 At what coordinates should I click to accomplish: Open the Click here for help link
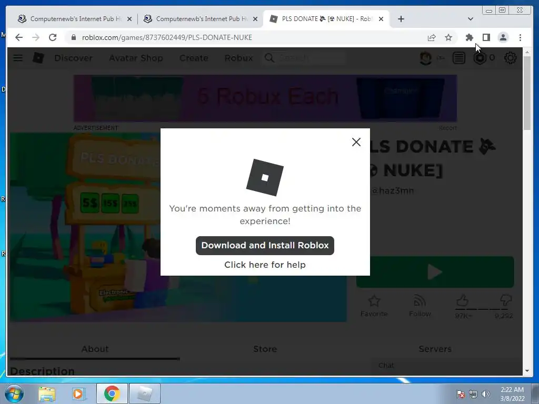click(x=265, y=265)
